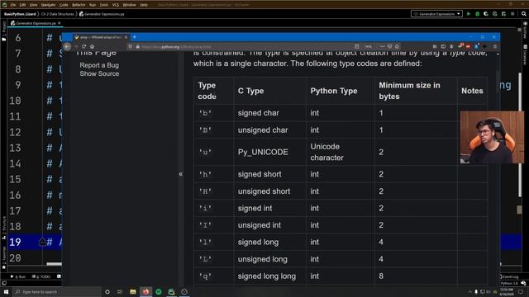
Task: Click the Generator Expressions.py breadcrumb
Action: click(102, 14)
